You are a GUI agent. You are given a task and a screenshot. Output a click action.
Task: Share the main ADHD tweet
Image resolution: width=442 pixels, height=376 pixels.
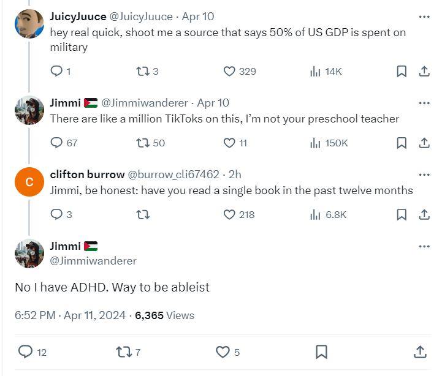(x=420, y=352)
